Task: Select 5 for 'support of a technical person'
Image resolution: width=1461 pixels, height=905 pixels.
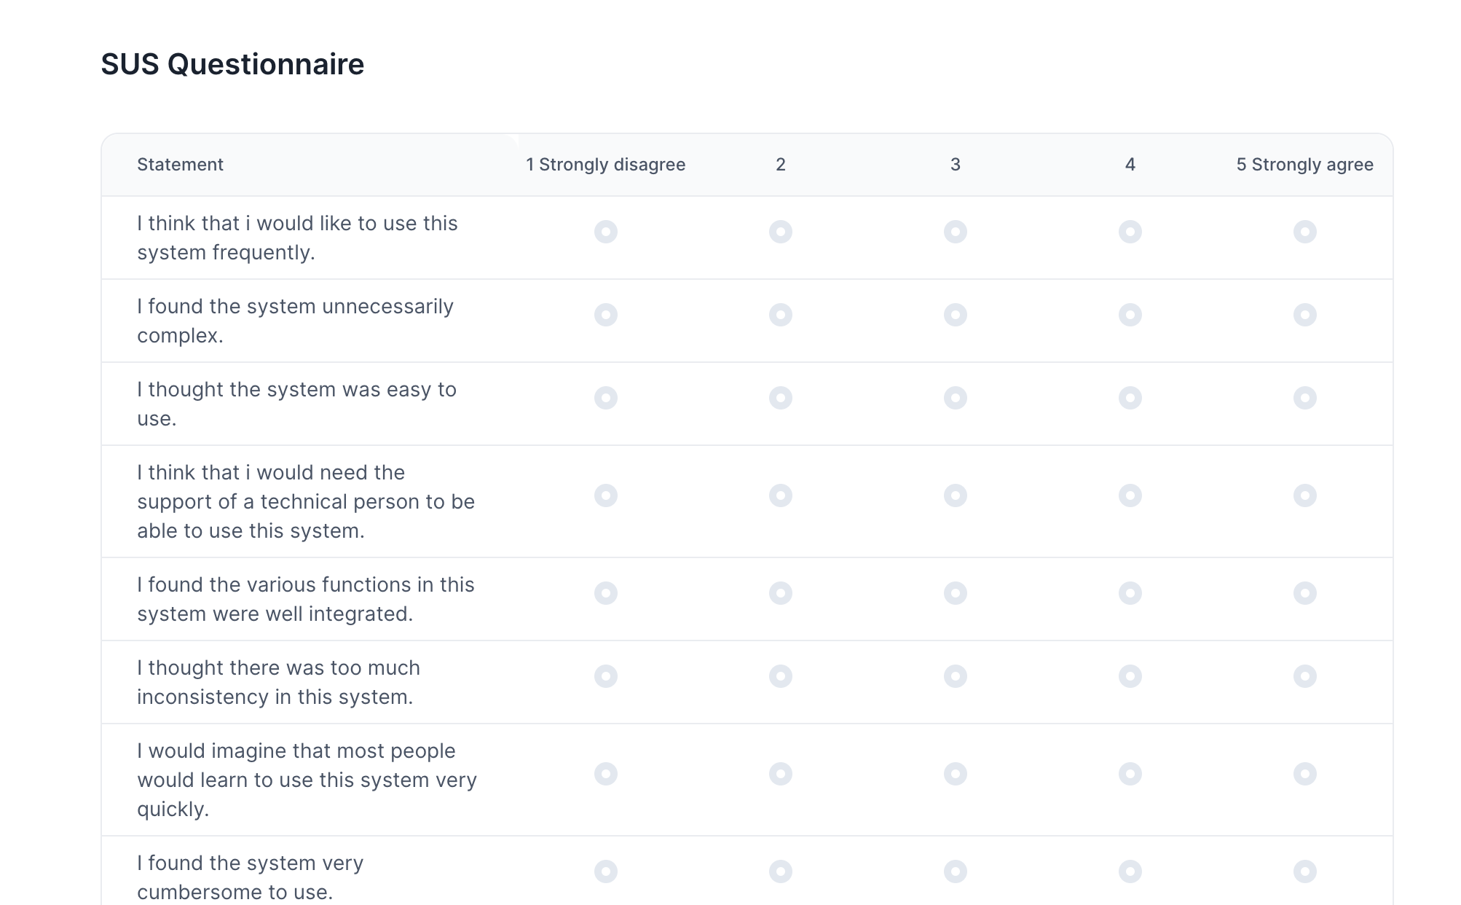Action: point(1305,495)
